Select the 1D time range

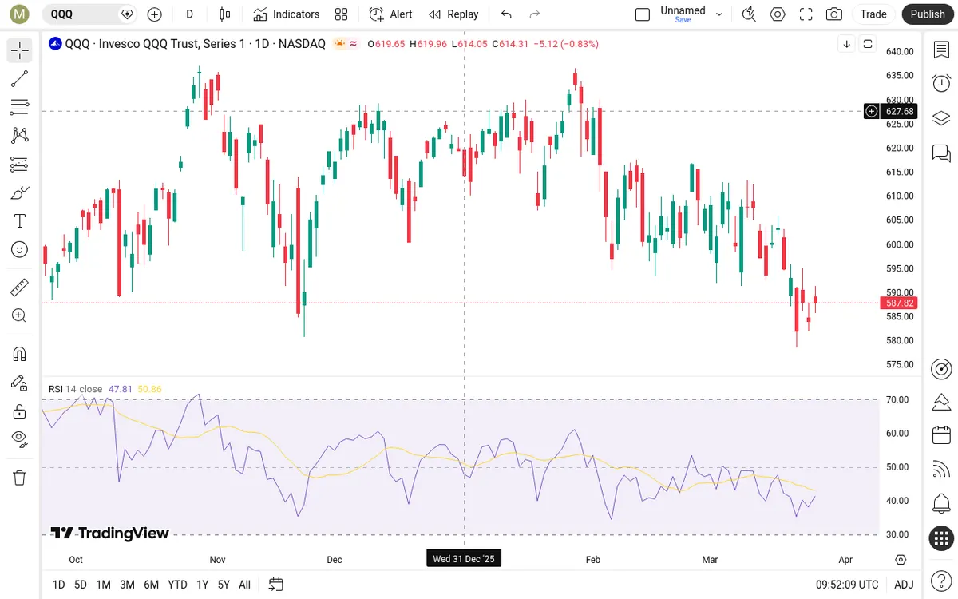pos(58,585)
